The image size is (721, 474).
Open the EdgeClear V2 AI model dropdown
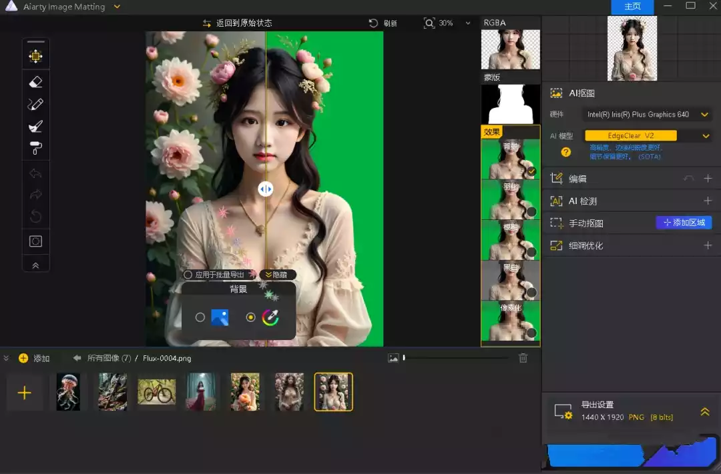click(x=705, y=135)
